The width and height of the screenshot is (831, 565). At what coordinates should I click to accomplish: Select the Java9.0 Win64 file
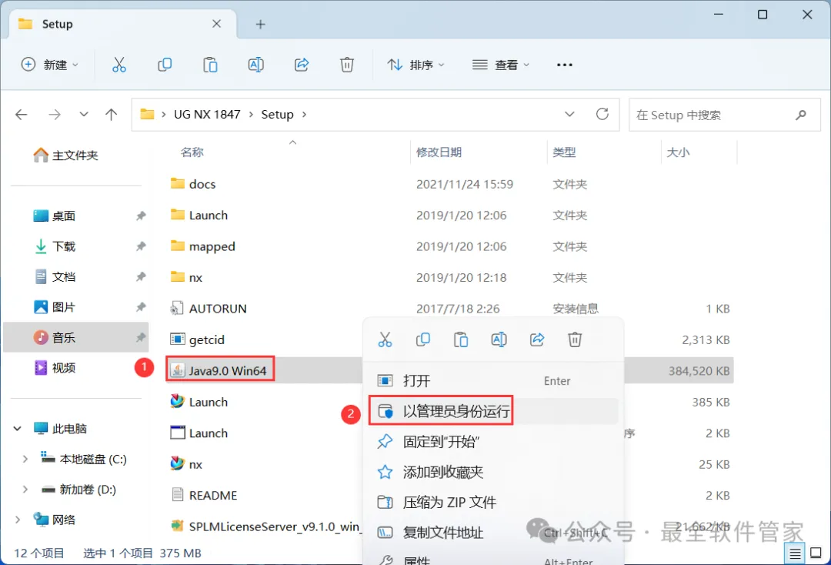pos(228,370)
